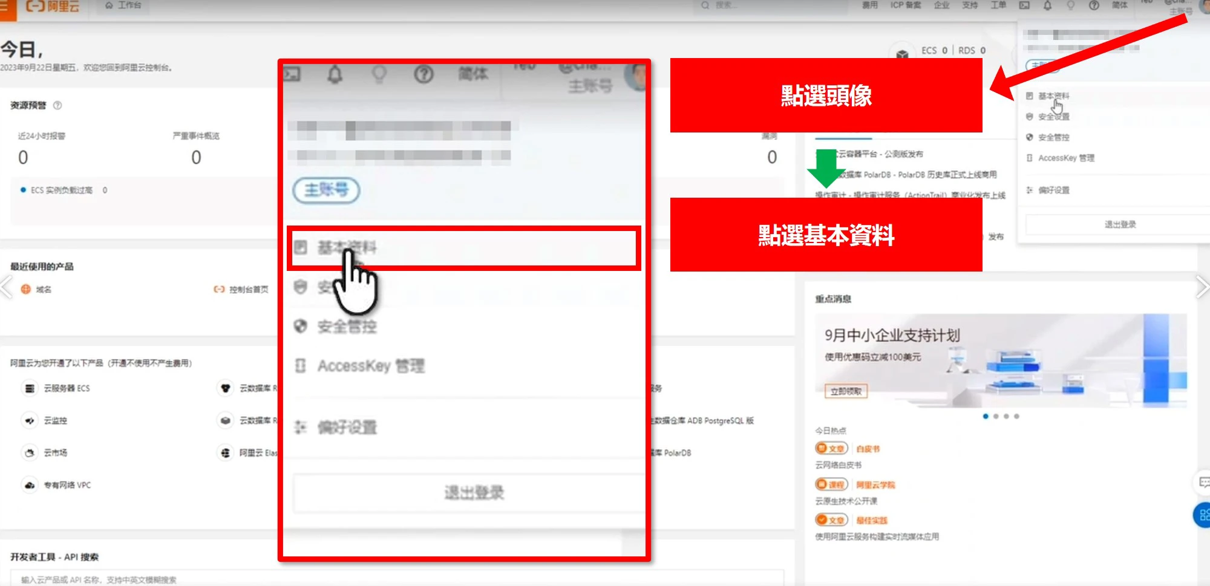Open the 费用 menu in top bar
This screenshot has height=586, width=1210.
pos(870,5)
